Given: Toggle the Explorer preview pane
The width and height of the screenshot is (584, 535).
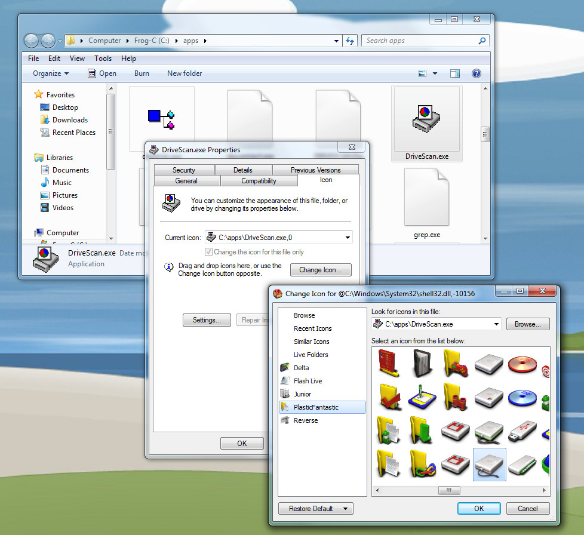Looking at the screenshot, I should [x=455, y=73].
